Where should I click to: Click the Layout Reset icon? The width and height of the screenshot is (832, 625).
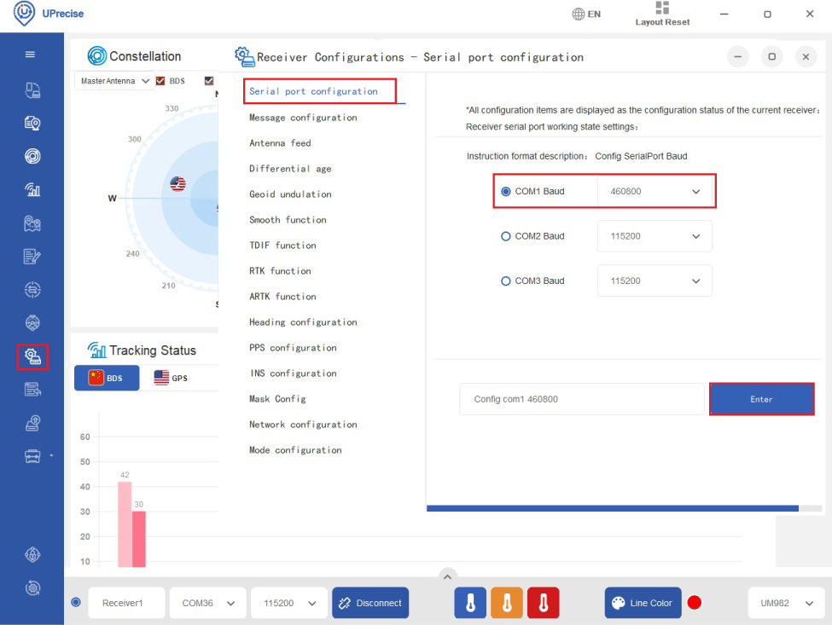click(x=662, y=9)
